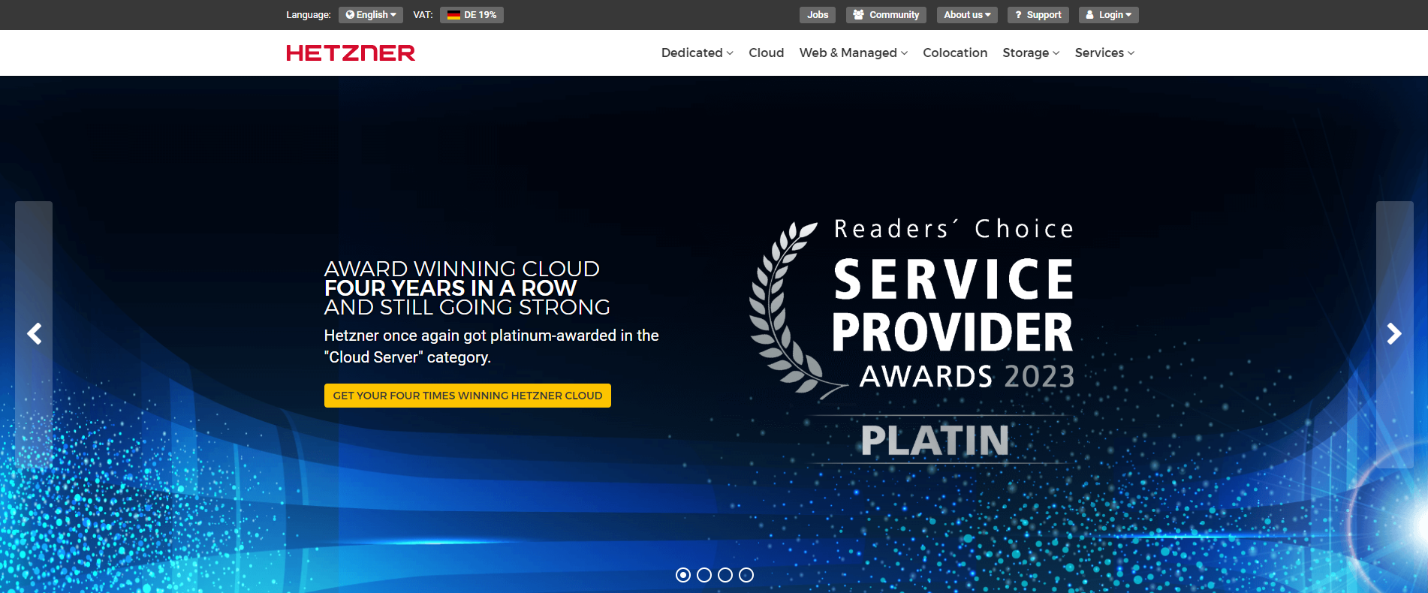Screen dimensions: 1428x593
Task: Select the second carousel slide dot
Action: pos(704,575)
